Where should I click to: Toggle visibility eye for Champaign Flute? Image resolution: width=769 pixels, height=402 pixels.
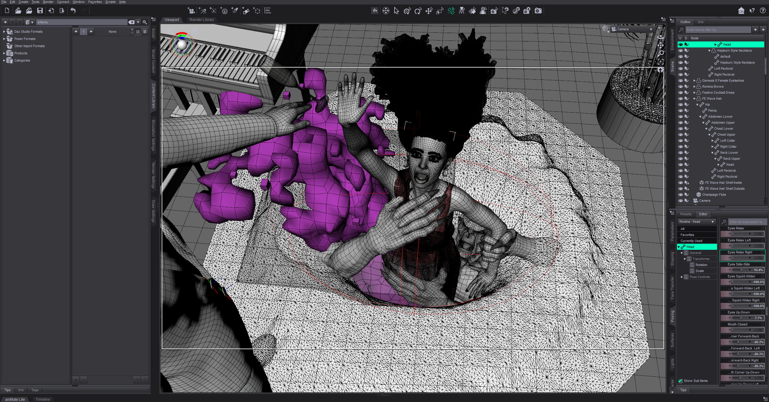pyautogui.click(x=681, y=195)
